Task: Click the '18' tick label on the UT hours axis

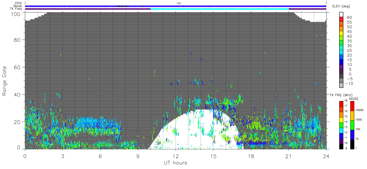Action: pos(251,156)
